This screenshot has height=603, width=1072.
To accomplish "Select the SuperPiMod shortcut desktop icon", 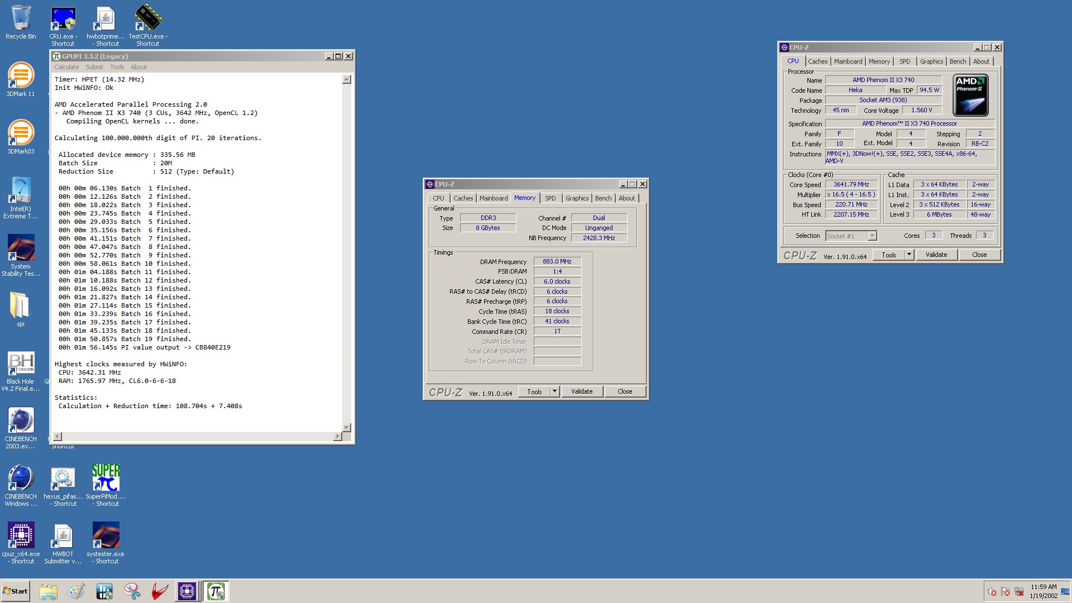I will 106,486.
